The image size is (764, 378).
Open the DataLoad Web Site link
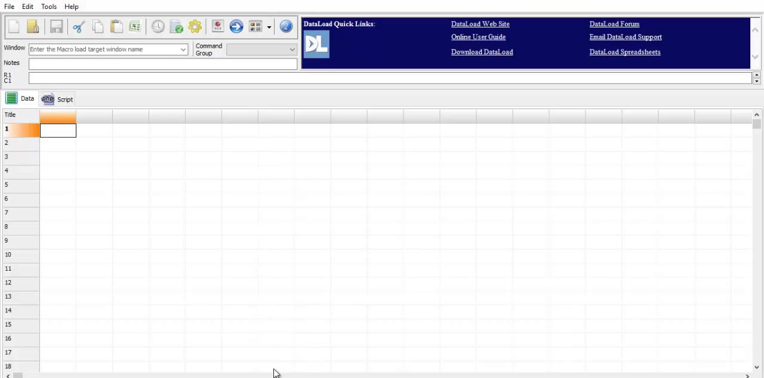480,24
